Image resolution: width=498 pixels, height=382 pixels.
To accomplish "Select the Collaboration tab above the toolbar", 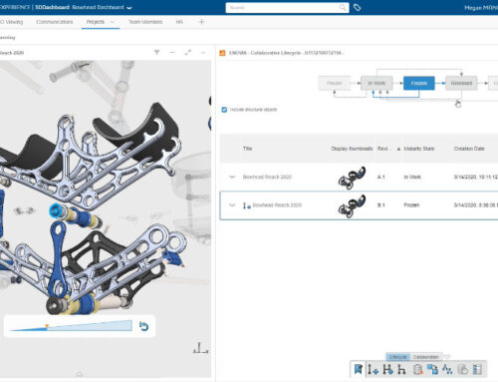I will click(x=426, y=357).
